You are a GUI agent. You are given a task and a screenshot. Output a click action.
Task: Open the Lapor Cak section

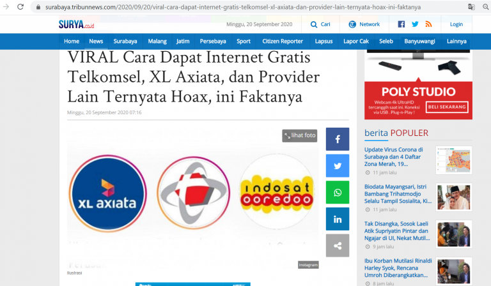pos(356,41)
